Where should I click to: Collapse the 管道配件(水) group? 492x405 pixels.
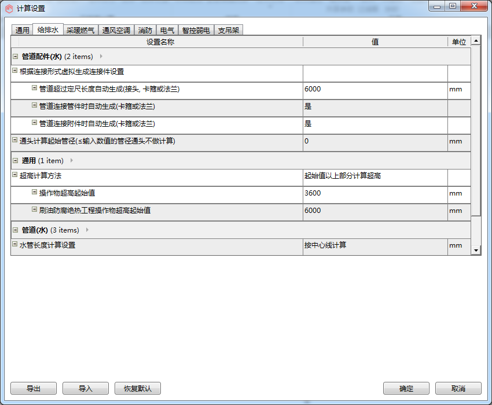coord(16,57)
